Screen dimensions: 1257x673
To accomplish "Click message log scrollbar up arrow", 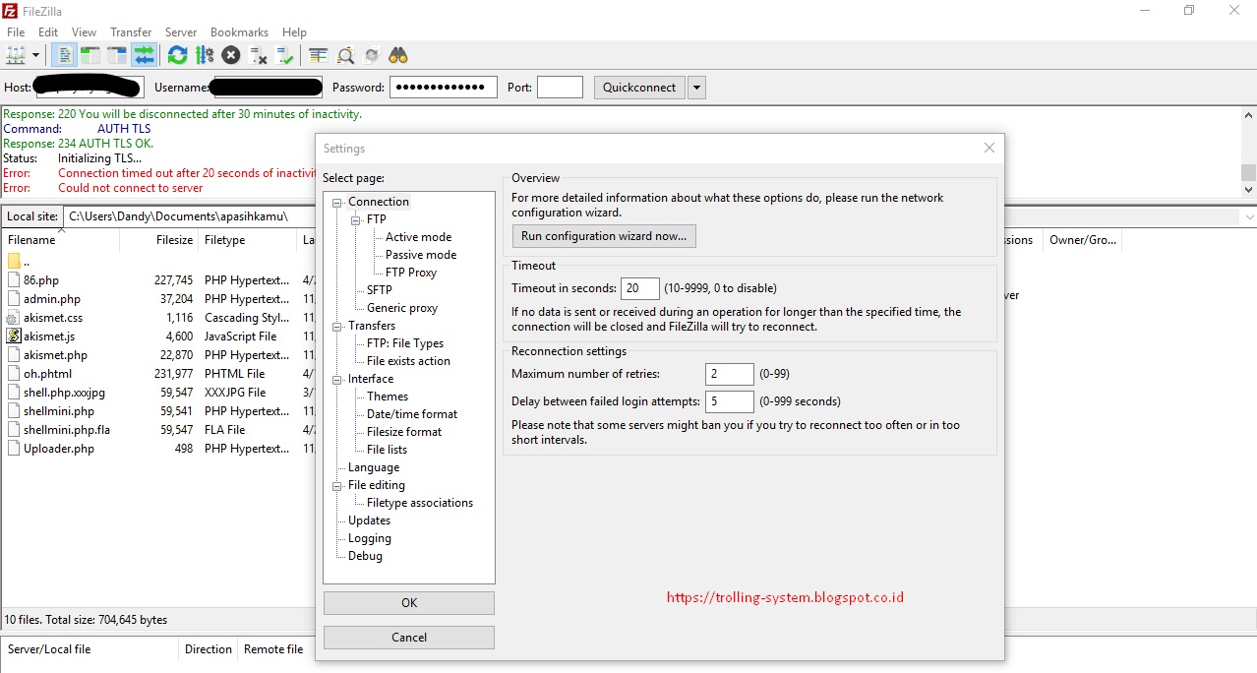I will click(x=1248, y=113).
